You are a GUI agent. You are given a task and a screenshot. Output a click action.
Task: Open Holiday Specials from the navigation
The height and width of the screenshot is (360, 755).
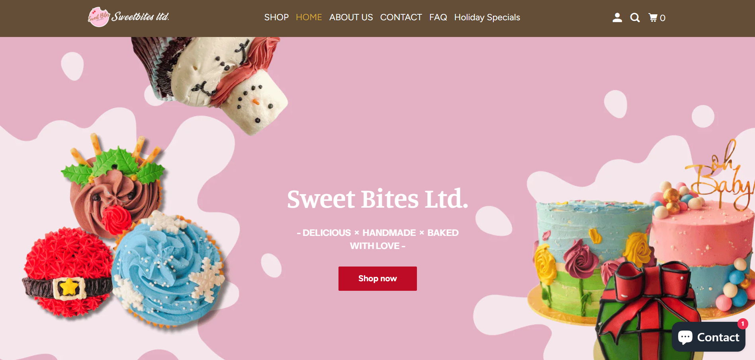click(487, 18)
